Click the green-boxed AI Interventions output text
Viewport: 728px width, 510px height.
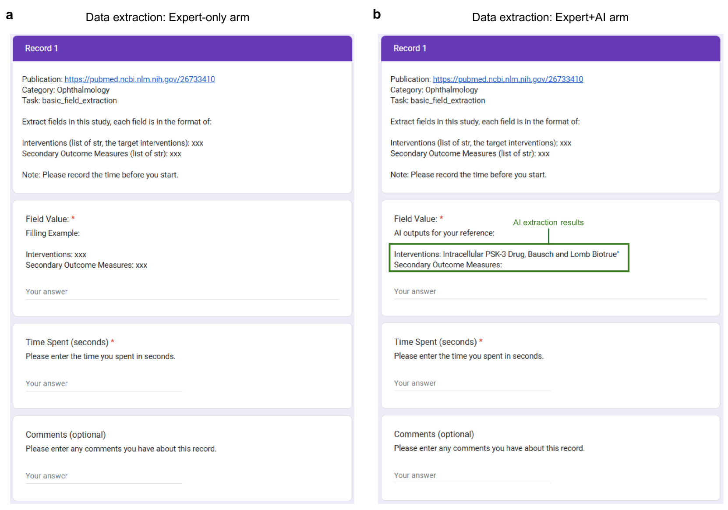(506, 255)
